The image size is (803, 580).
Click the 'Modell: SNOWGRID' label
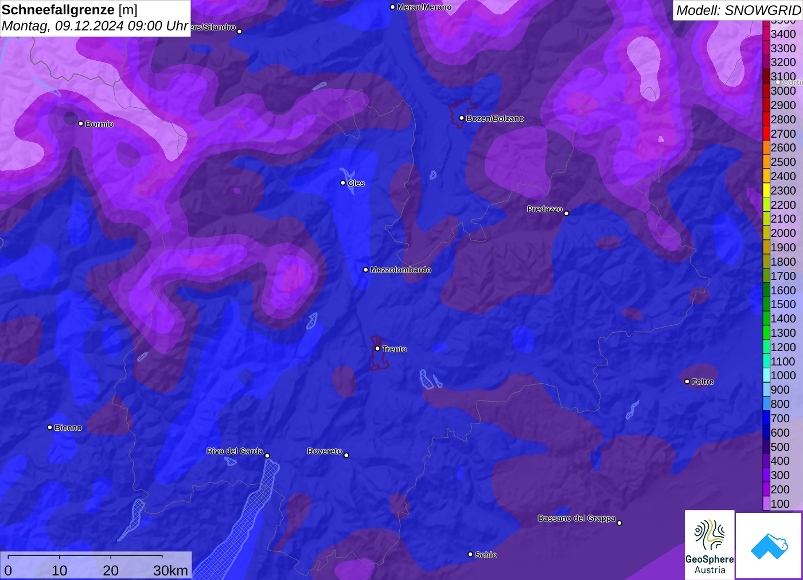click(738, 10)
